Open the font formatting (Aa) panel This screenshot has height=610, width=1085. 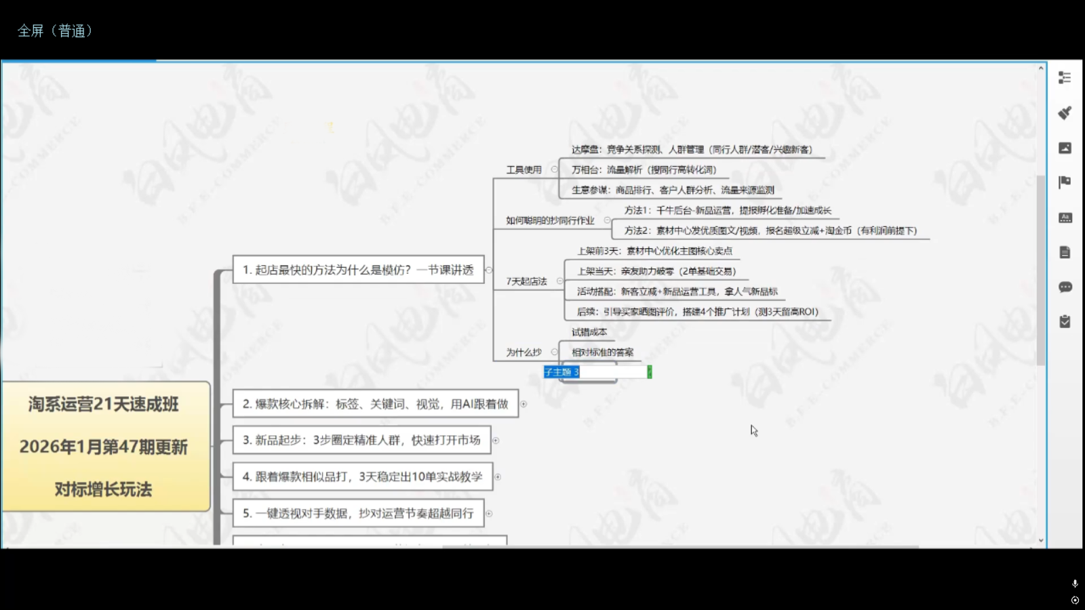pyautogui.click(x=1065, y=217)
